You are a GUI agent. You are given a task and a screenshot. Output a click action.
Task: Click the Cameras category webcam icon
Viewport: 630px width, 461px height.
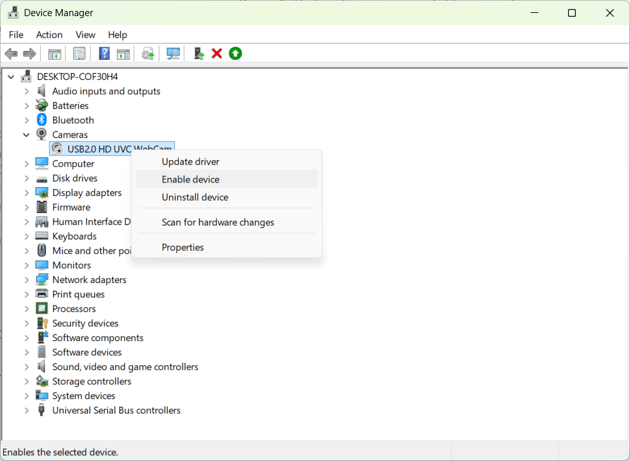[41, 134]
